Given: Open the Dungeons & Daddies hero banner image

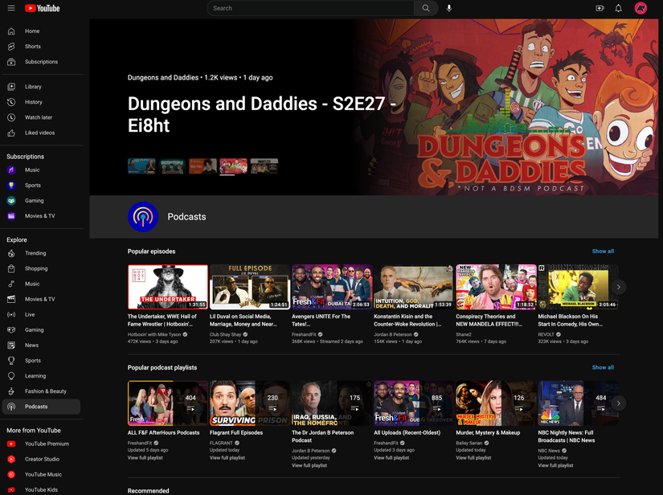Looking at the screenshot, I should (x=506, y=107).
